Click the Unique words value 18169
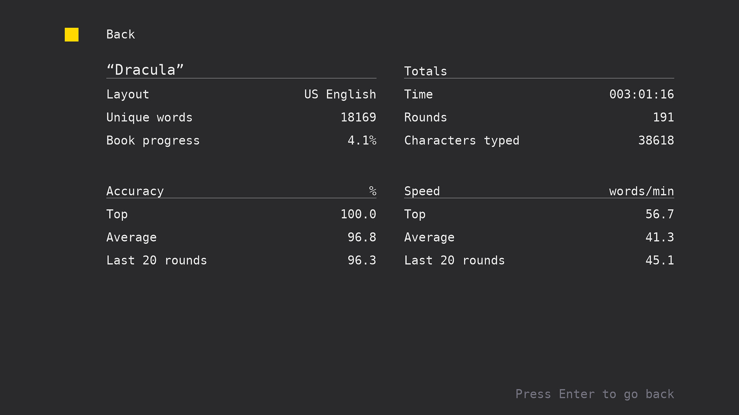The width and height of the screenshot is (739, 415). point(358,117)
